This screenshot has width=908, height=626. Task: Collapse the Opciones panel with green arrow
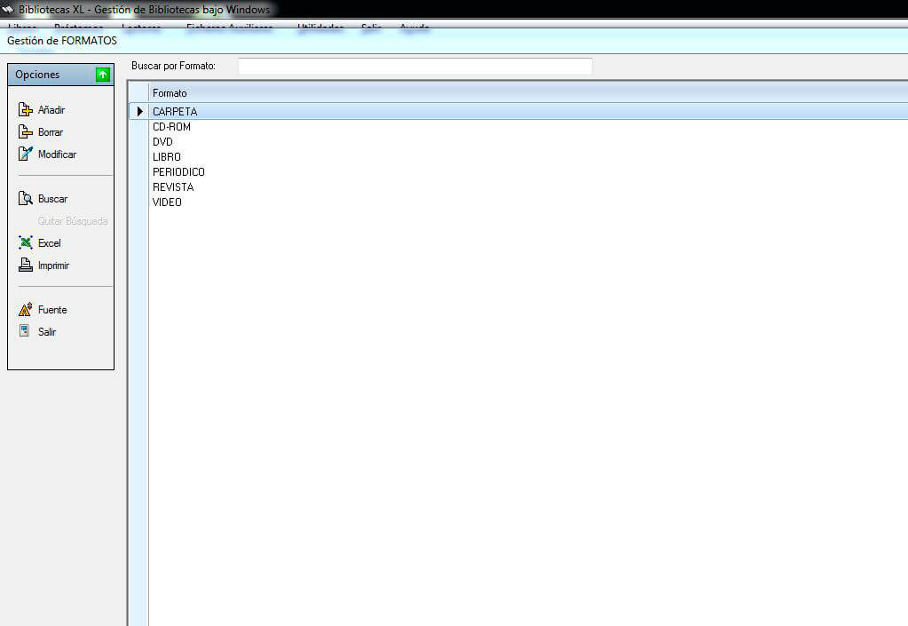pyautogui.click(x=103, y=75)
